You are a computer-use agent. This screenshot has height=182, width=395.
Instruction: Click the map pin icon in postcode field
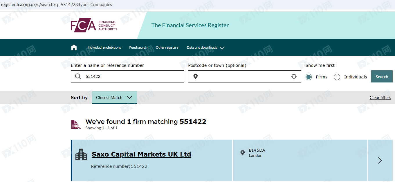(x=196, y=76)
